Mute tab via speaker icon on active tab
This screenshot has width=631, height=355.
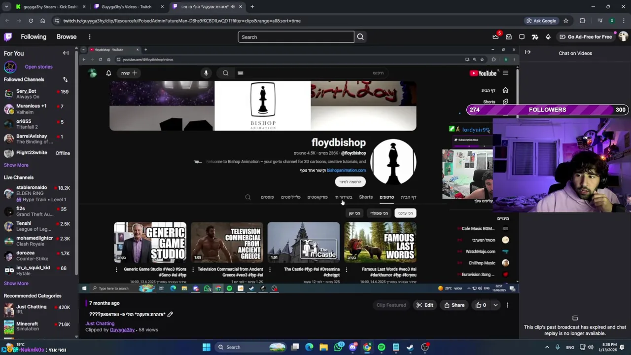(x=232, y=7)
